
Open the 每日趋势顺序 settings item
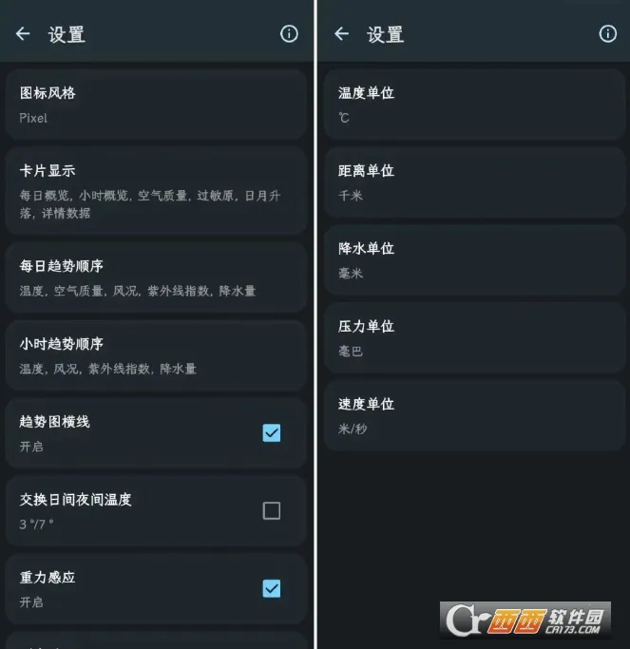tap(156, 277)
